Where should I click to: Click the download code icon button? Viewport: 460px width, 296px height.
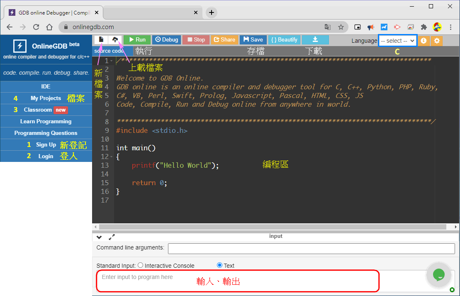pos(315,39)
